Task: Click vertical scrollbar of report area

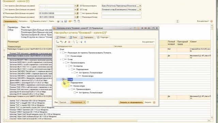Action: 212,71
